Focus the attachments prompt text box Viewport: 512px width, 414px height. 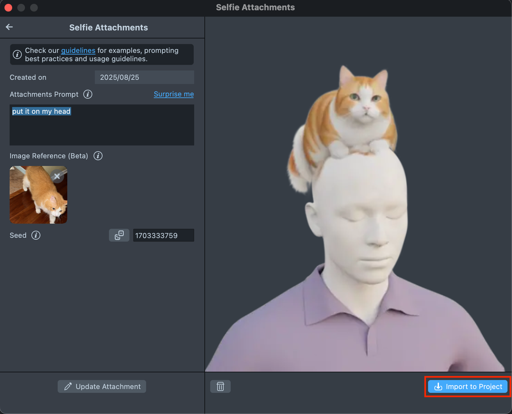tap(102, 125)
